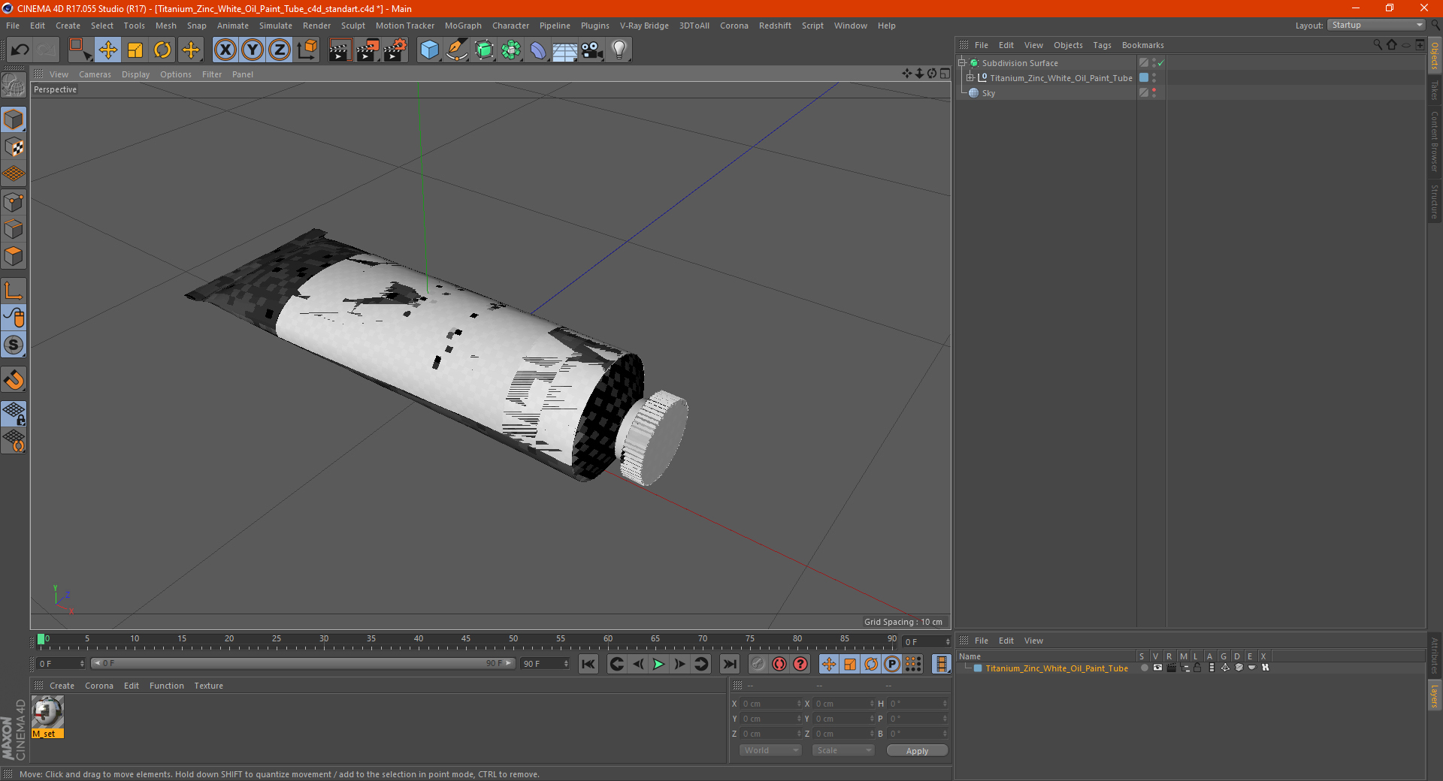The image size is (1443, 781).
Task: Click the Apply button
Action: (x=917, y=751)
